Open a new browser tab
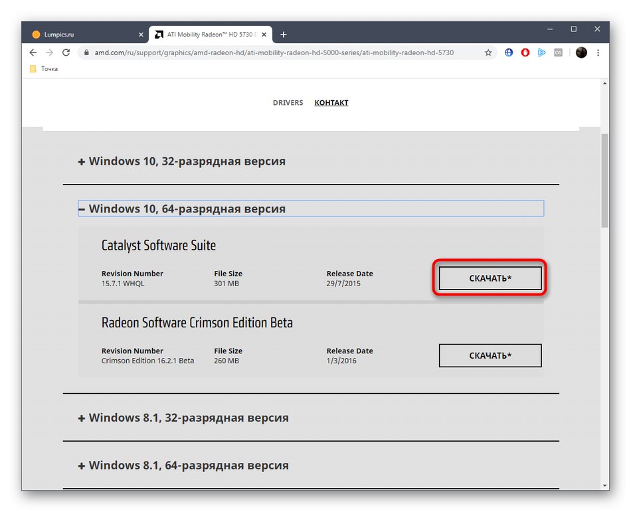This screenshot has width=631, height=512. pos(284,35)
